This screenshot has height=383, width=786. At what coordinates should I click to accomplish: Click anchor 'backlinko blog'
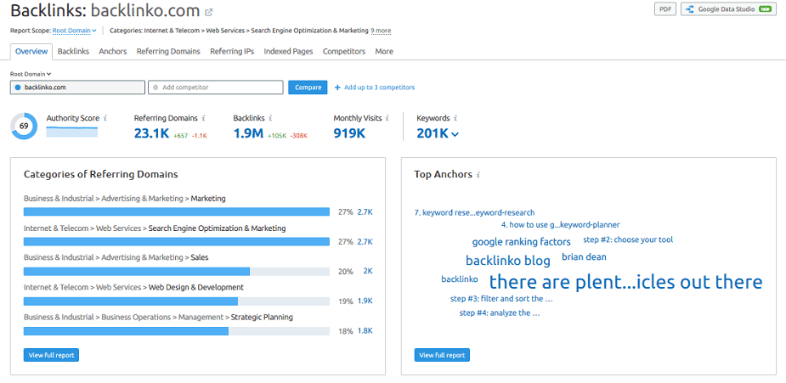click(x=508, y=261)
